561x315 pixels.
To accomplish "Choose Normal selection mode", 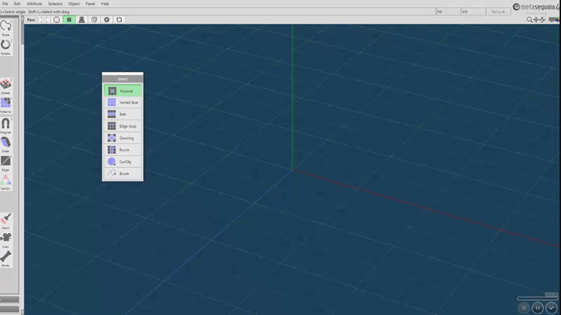I will tap(123, 91).
